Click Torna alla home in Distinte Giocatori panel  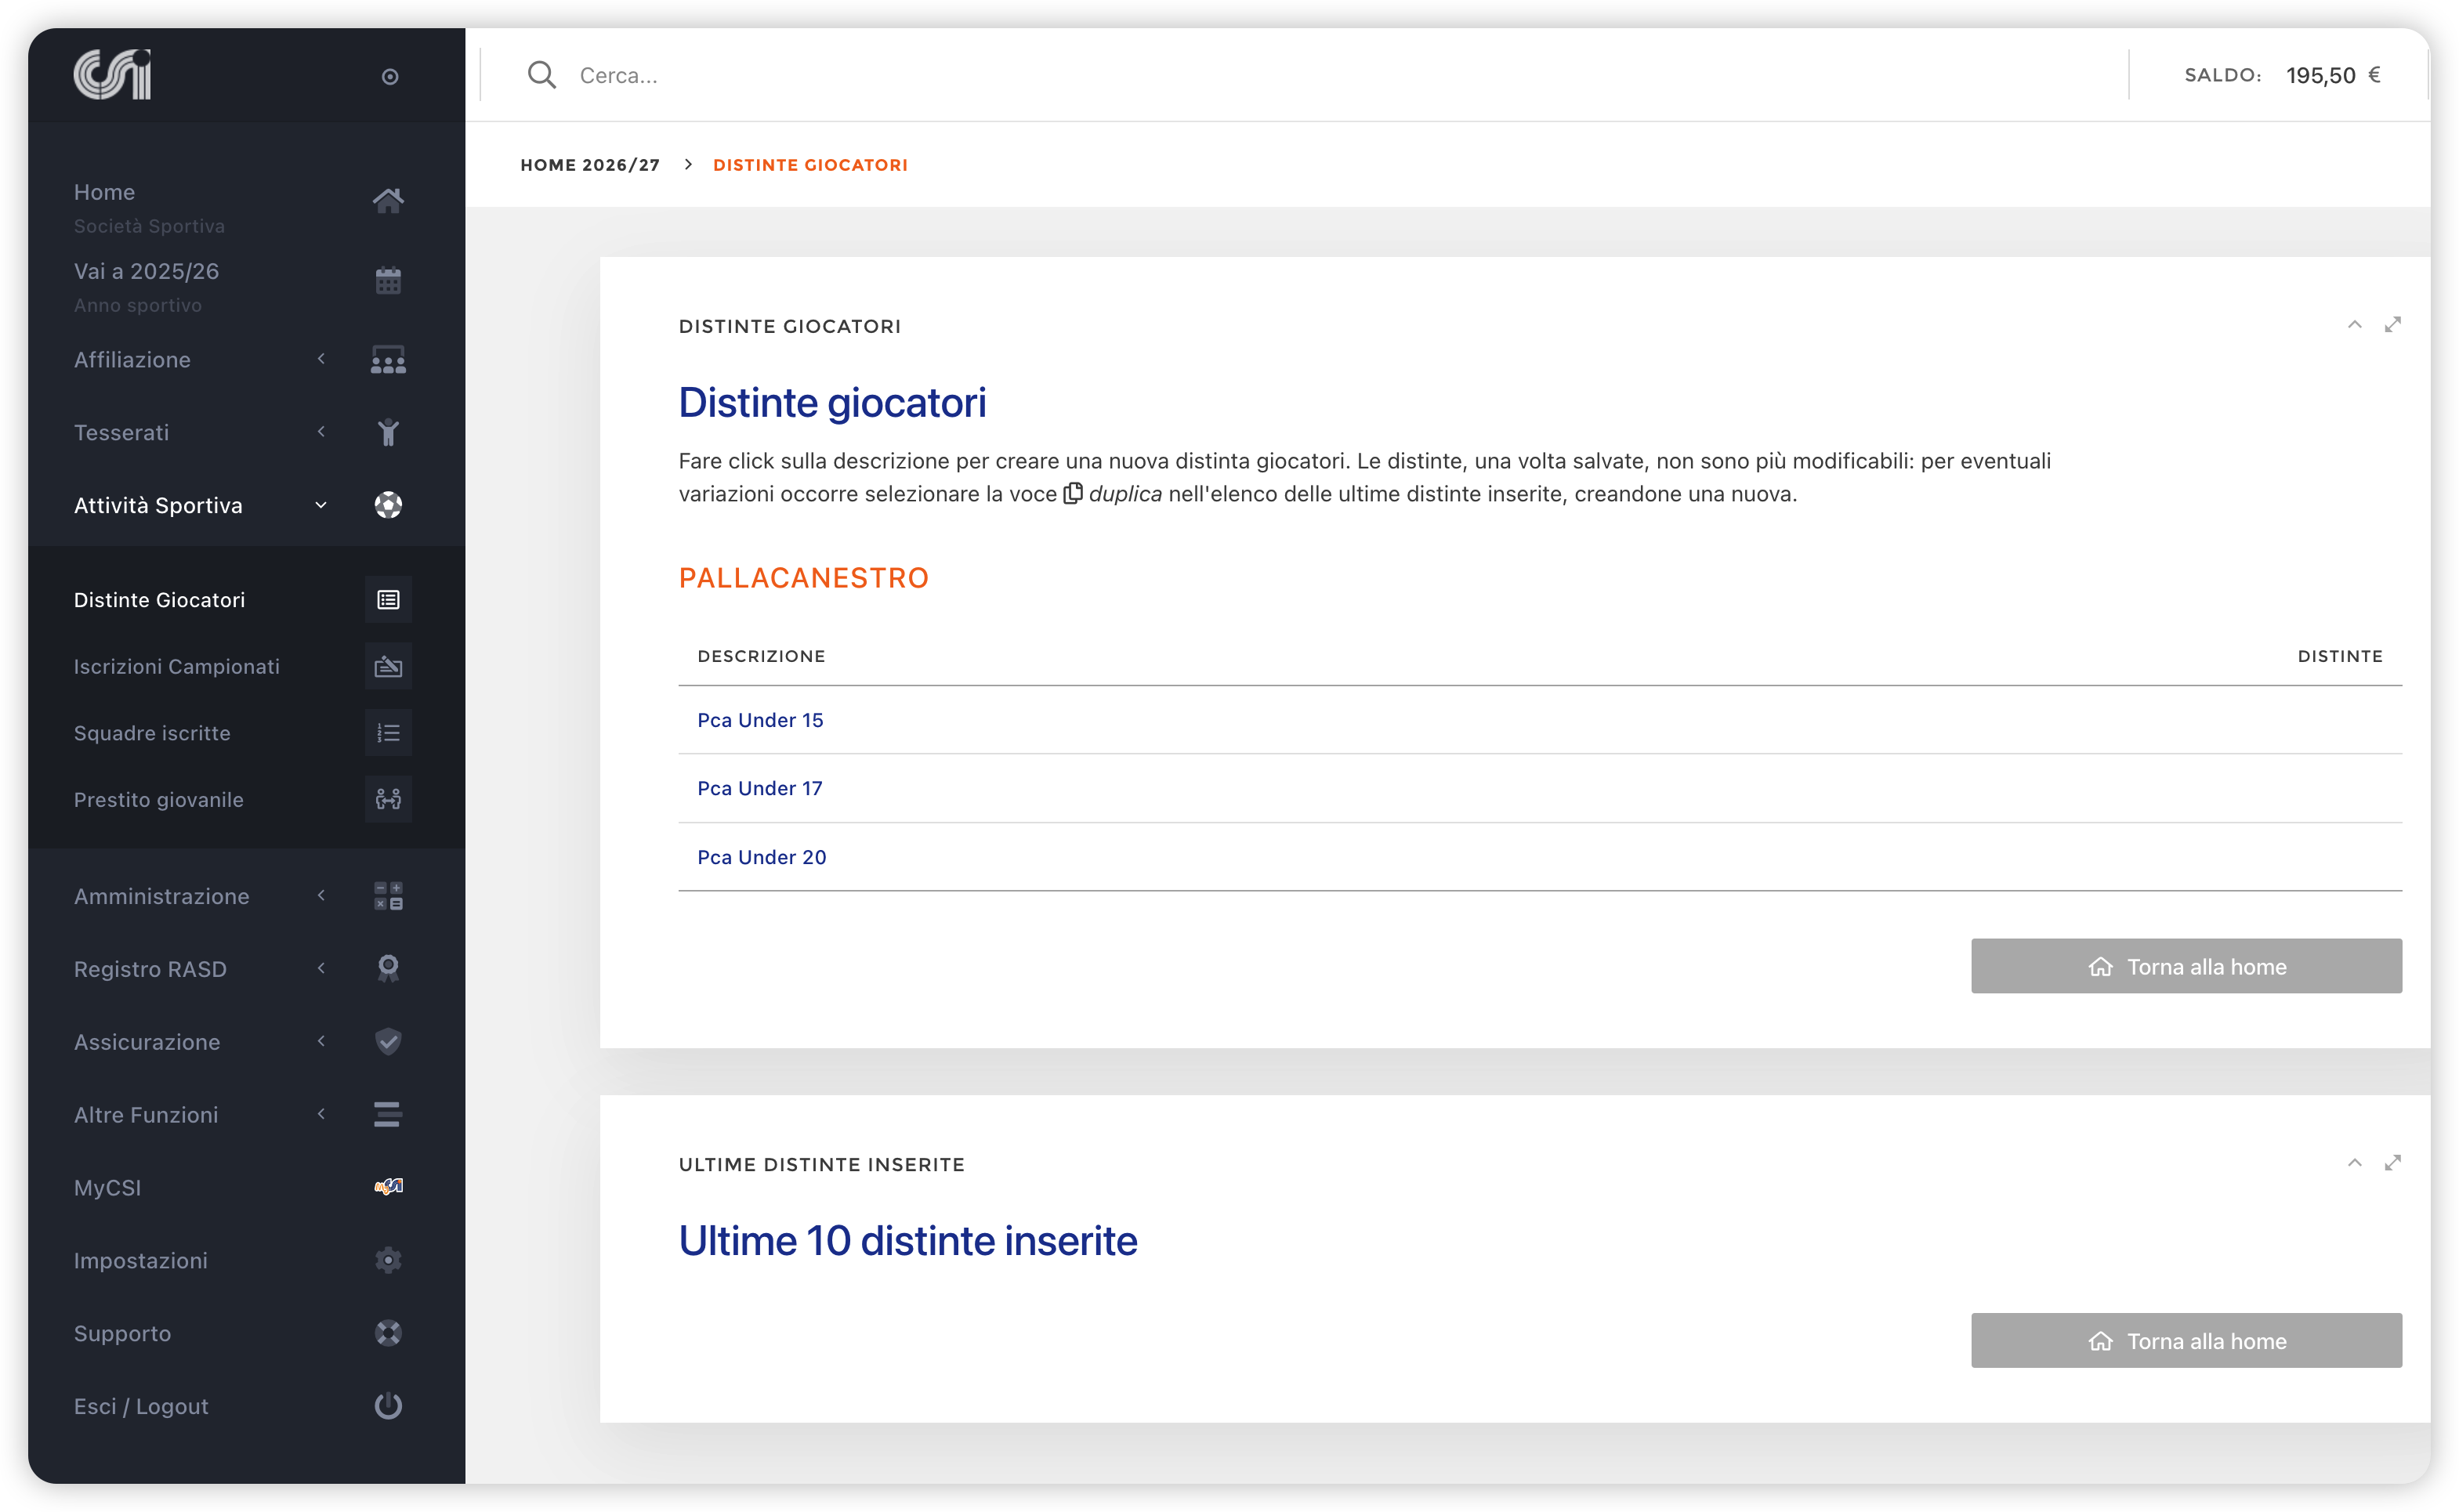pyautogui.click(x=2186, y=966)
